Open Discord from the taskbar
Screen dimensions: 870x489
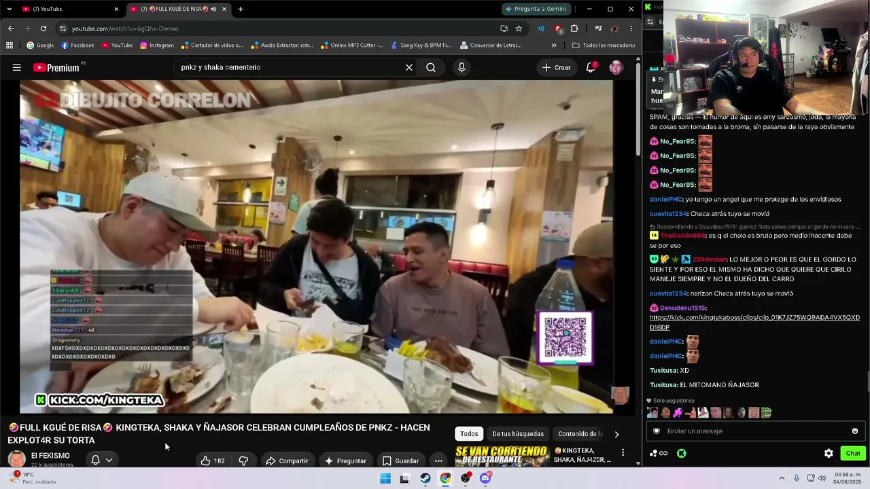click(485, 478)
